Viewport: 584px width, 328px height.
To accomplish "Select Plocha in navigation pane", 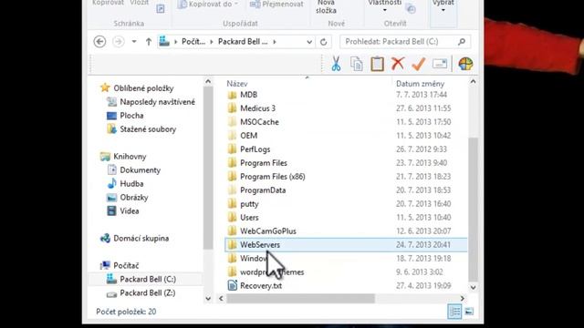I will (x=125, y=116).
